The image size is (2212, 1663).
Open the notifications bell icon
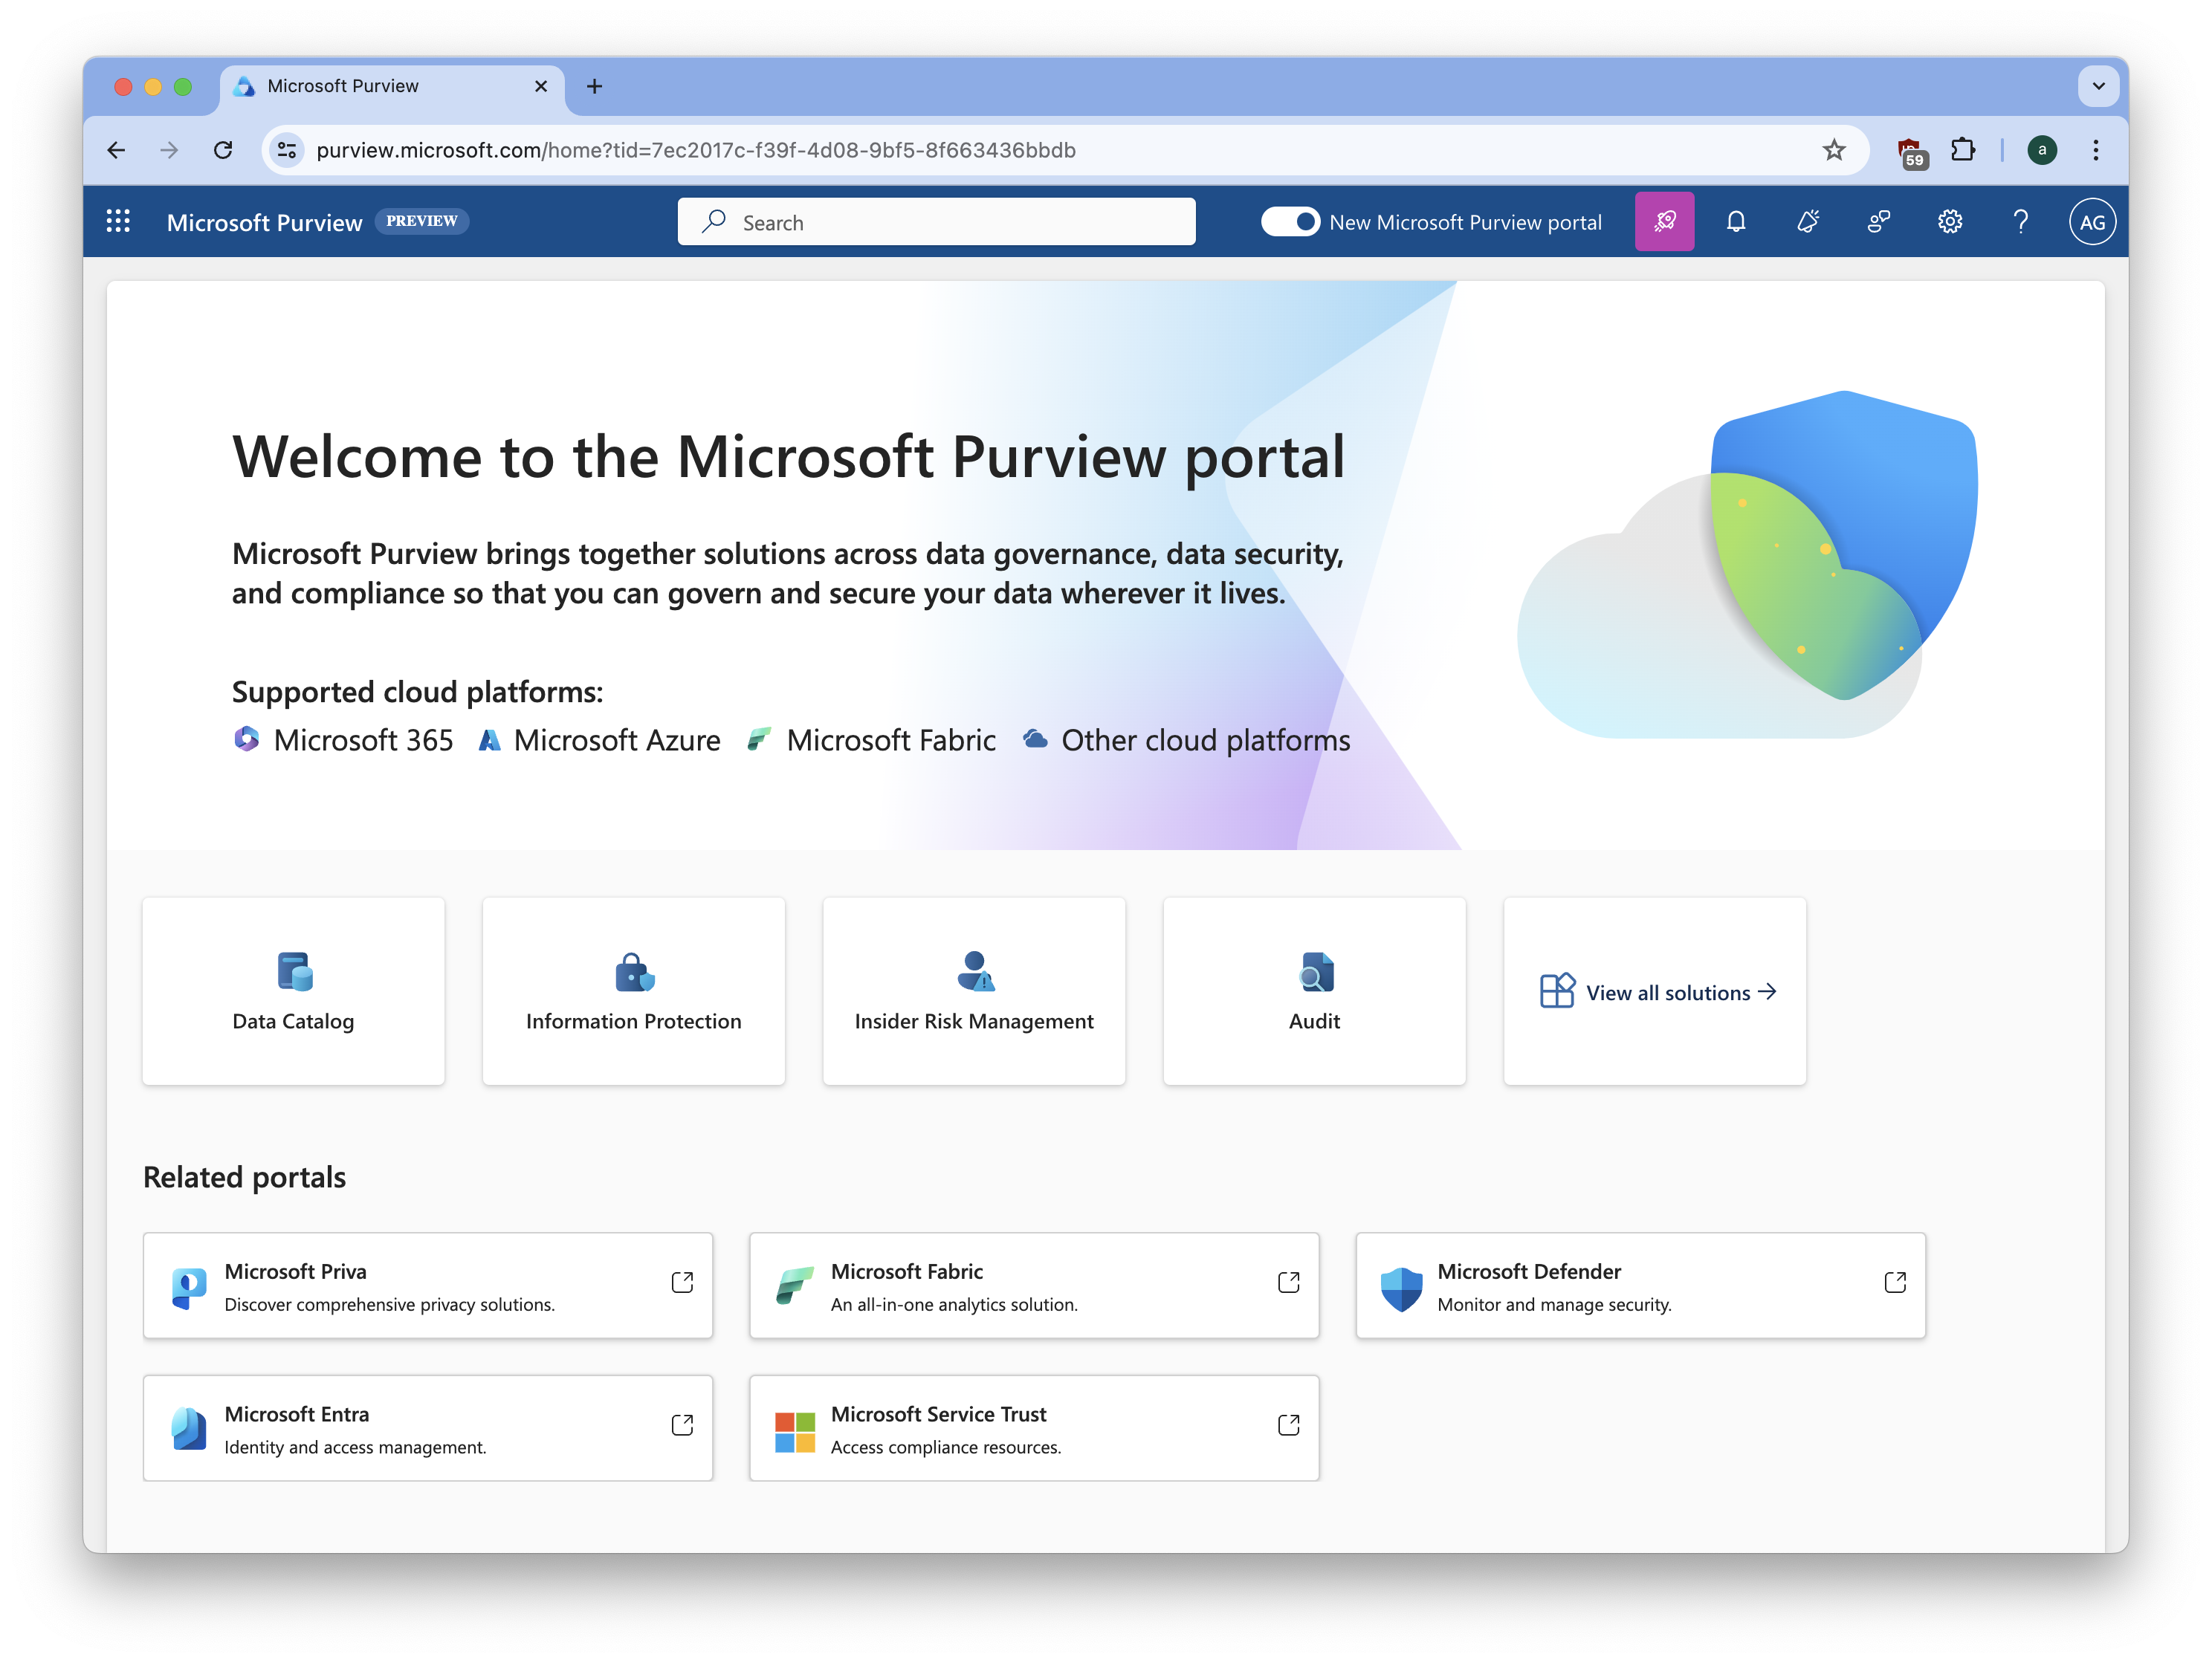1736,222
